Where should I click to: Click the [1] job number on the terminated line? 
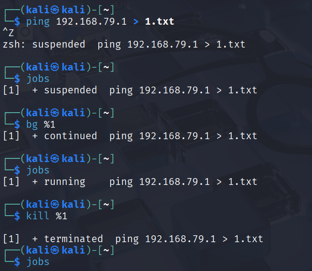(x=11, y=238)
